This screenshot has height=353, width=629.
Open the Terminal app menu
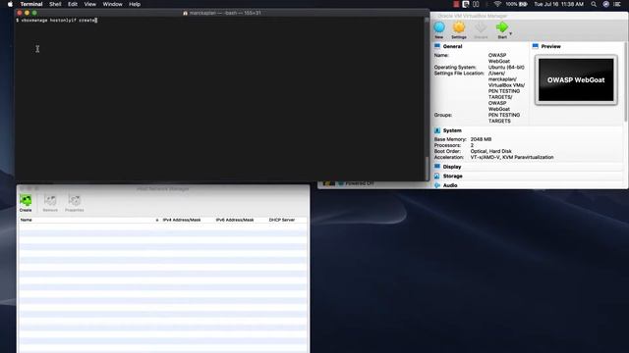point(31,4)
